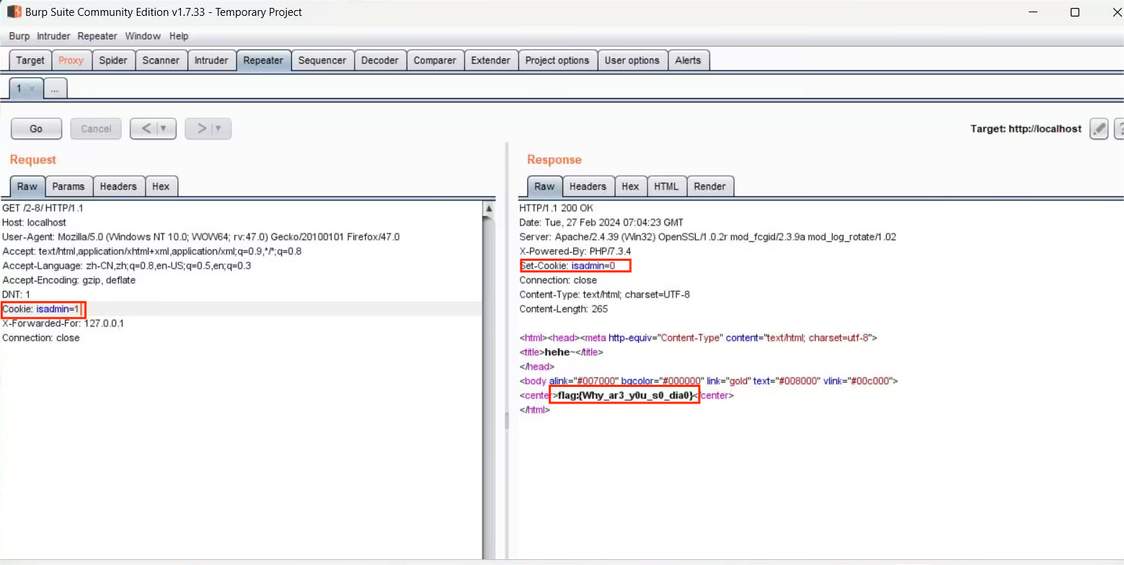This screenshot has height=565, width=1124.
Task: Select the Response Render tab
Action: [709, 186]
